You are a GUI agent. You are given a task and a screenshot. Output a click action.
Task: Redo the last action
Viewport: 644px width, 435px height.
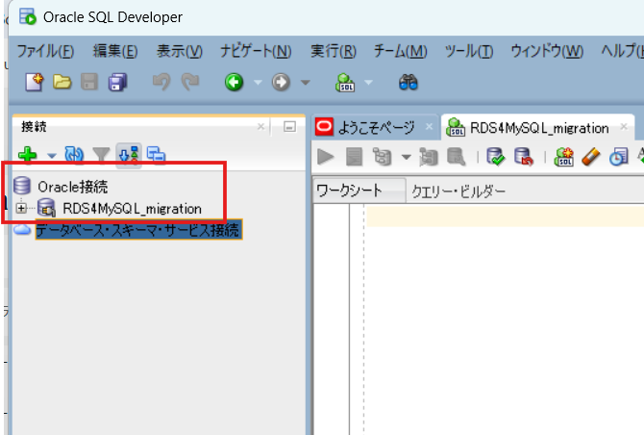(190, 82)
